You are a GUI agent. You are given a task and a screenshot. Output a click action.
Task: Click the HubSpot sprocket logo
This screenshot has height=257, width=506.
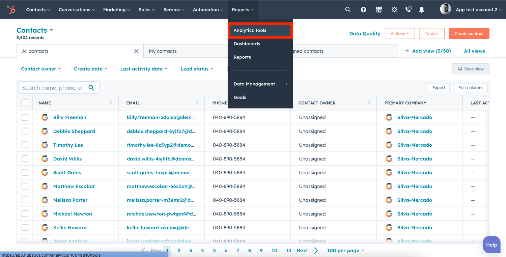pos(11,9)
